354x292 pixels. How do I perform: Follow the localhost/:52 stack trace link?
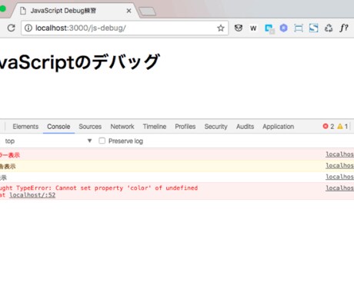pos(32,195)
